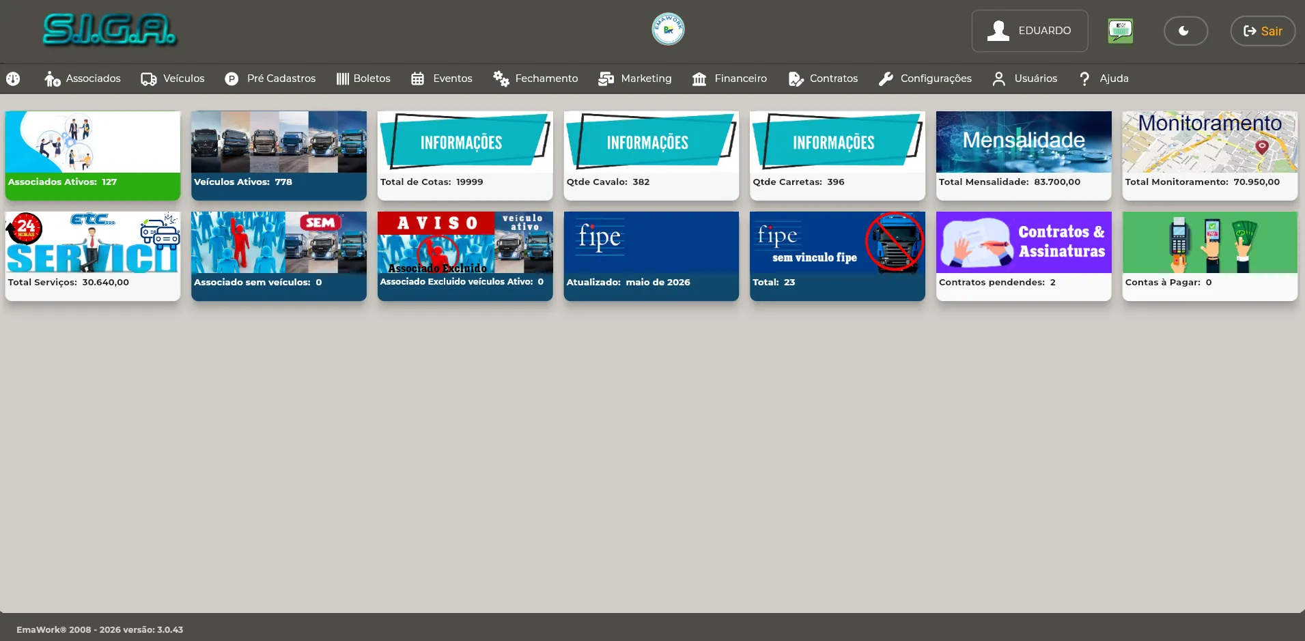1305x641 pixels.
Task: Click the Ajuda question mark icon
Action: coord(1084,79)
